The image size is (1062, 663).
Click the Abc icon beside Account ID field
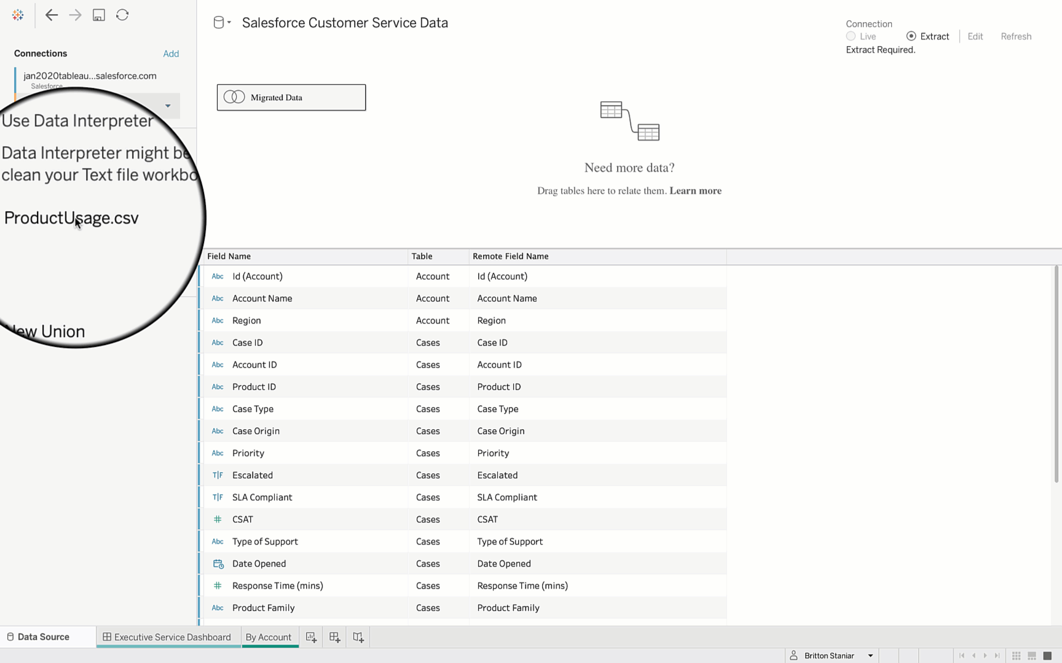click(x=218, y=365)
